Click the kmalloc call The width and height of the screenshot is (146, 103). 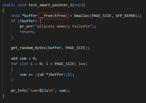tap(82, 16)
